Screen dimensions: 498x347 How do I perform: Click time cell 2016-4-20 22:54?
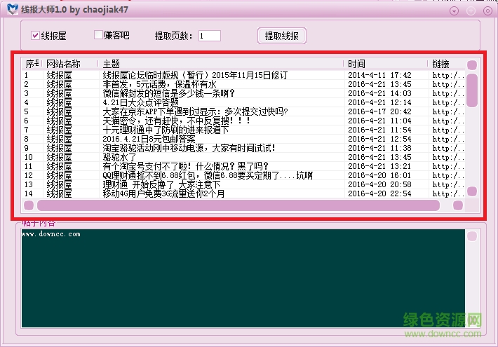tap(379, 193)
